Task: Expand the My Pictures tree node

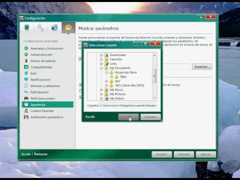Action: point(101,94)
